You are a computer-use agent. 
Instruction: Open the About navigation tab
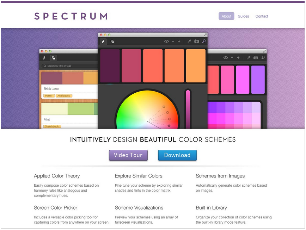226,16
